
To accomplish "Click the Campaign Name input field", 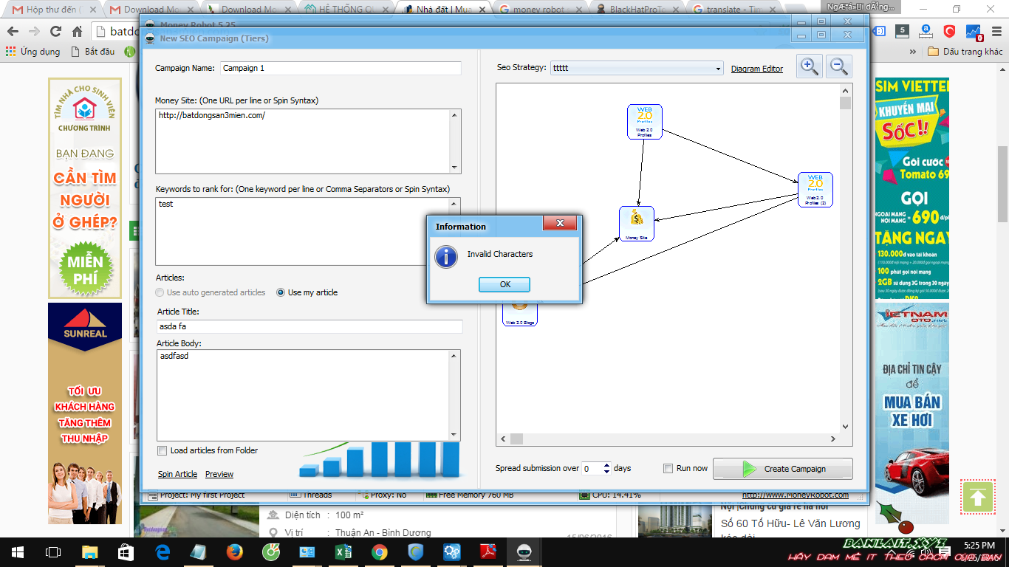I will (341, 68).
